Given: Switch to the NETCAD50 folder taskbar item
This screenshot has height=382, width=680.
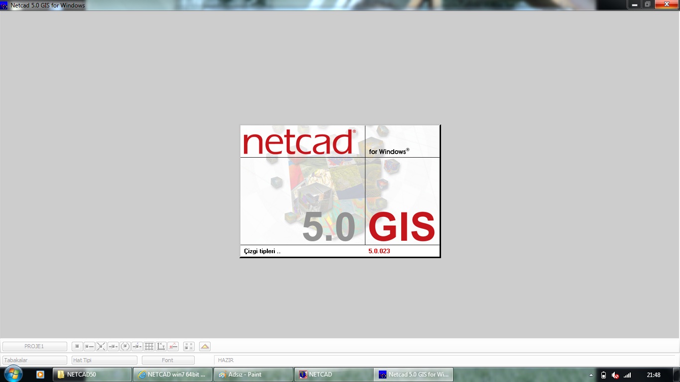Looking at the screenshot, I should pyautogui.click(x=92, y=375).
